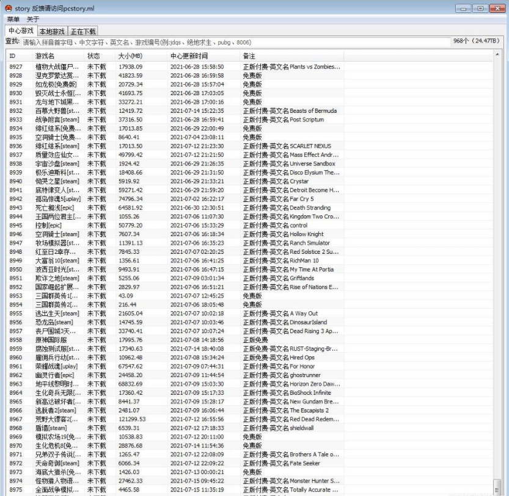Select the 死亡搁浅[epic] game name

point(54,208)
